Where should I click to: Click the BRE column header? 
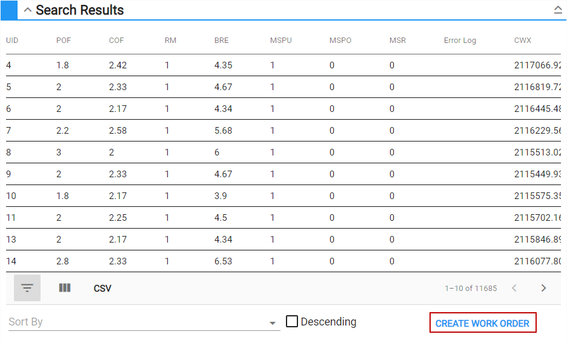(x=222, y=41)
